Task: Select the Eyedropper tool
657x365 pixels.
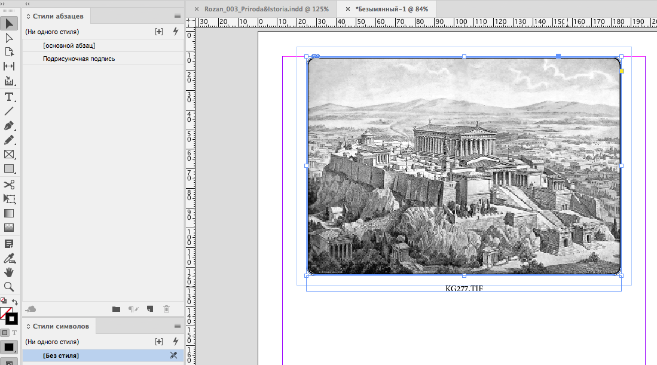Action: click(9, 258)
